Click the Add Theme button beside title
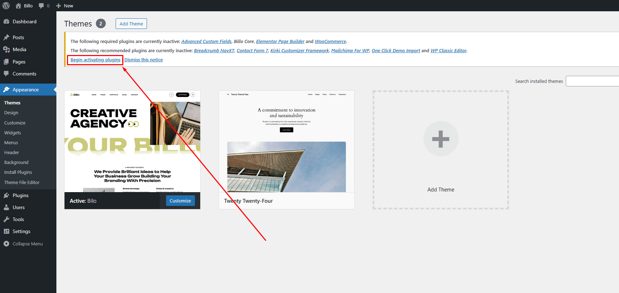 [x=131, y=24]
